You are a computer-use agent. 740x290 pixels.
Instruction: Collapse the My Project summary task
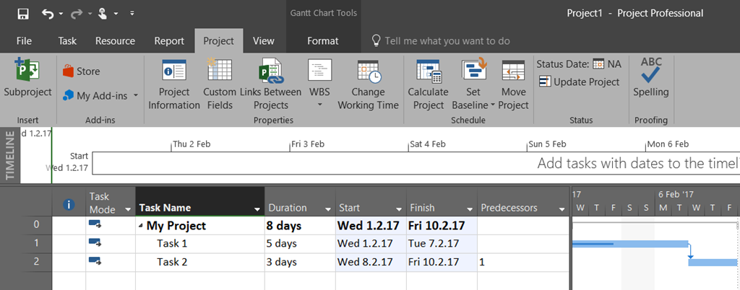[141, 227]
